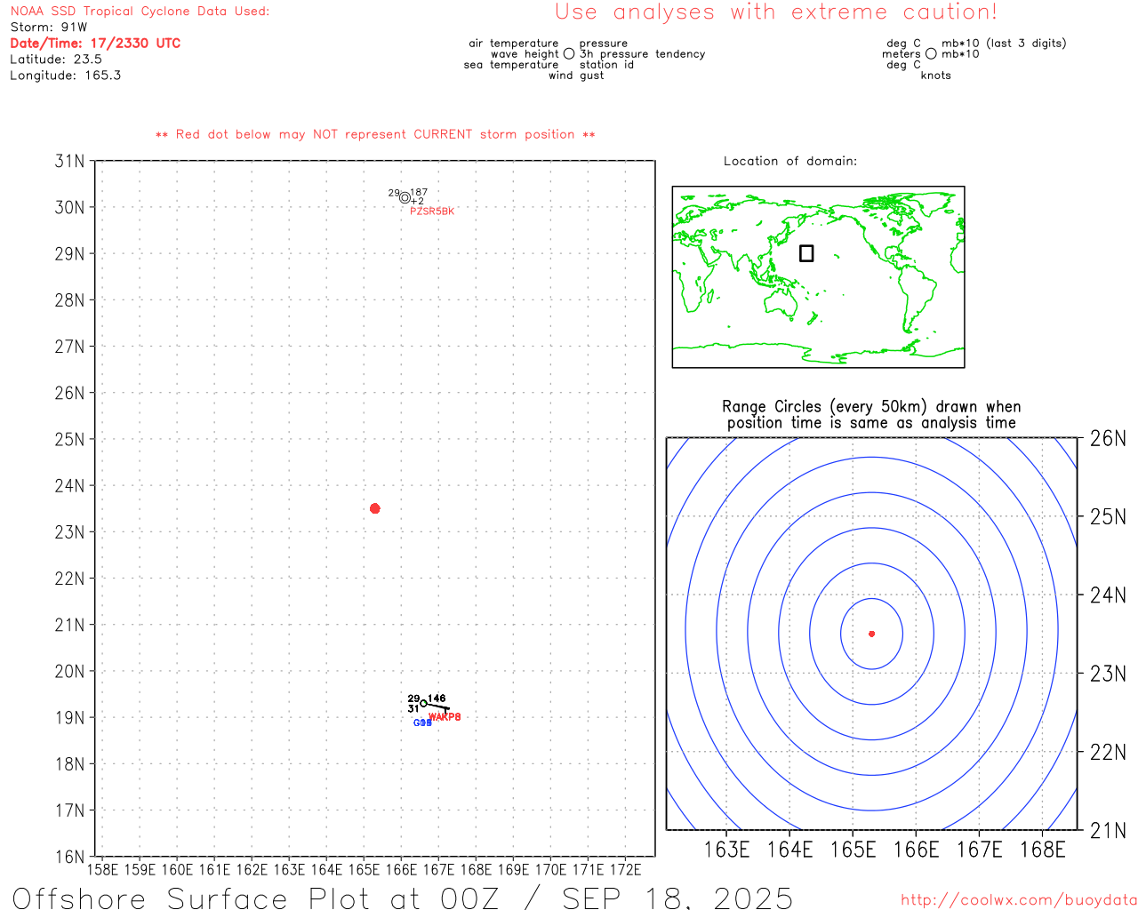Click the PZSR5BK station id label

(432, 212)
